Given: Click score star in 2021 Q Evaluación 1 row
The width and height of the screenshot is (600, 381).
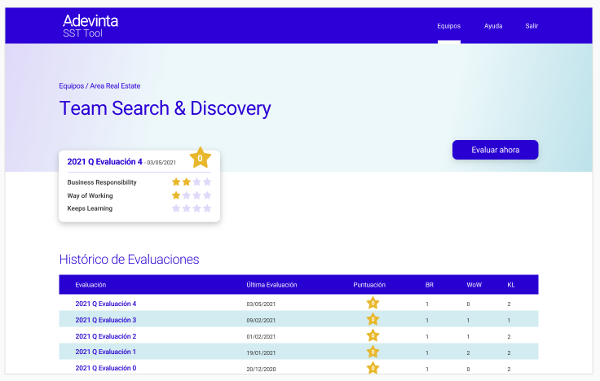Looking at the screenshot, I should (x=373, y=353).
